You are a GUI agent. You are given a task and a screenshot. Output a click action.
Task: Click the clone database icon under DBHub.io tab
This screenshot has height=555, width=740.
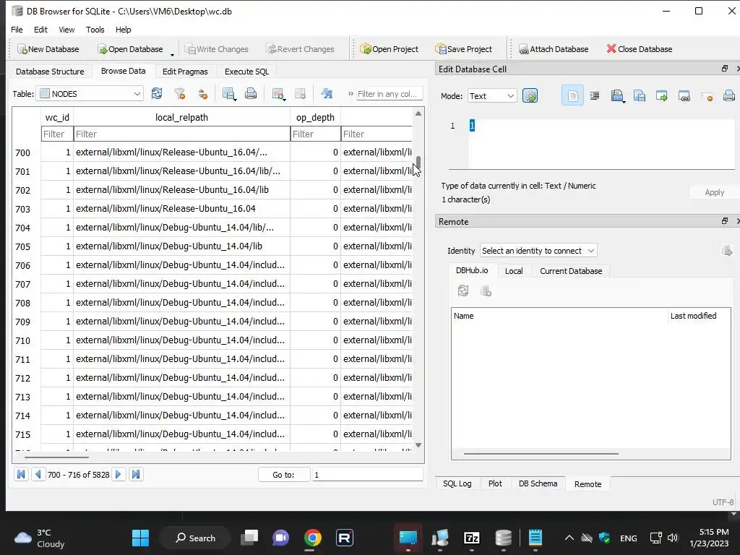(486, 291)
